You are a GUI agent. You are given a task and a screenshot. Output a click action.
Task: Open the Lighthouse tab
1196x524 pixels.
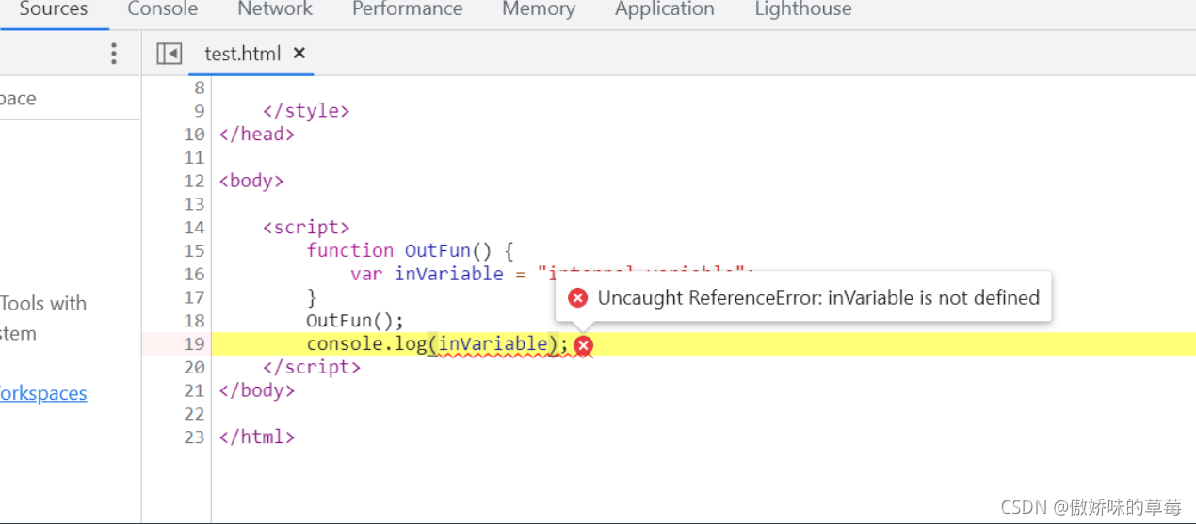803,9
